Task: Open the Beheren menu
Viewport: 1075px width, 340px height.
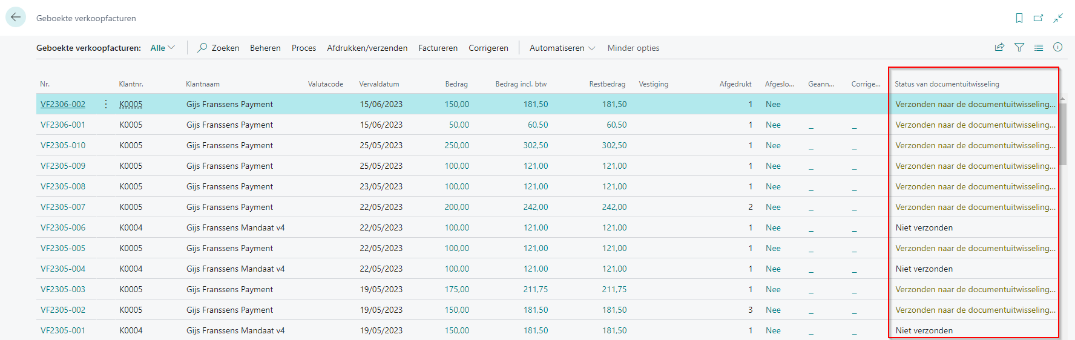Action: (265, 48)
